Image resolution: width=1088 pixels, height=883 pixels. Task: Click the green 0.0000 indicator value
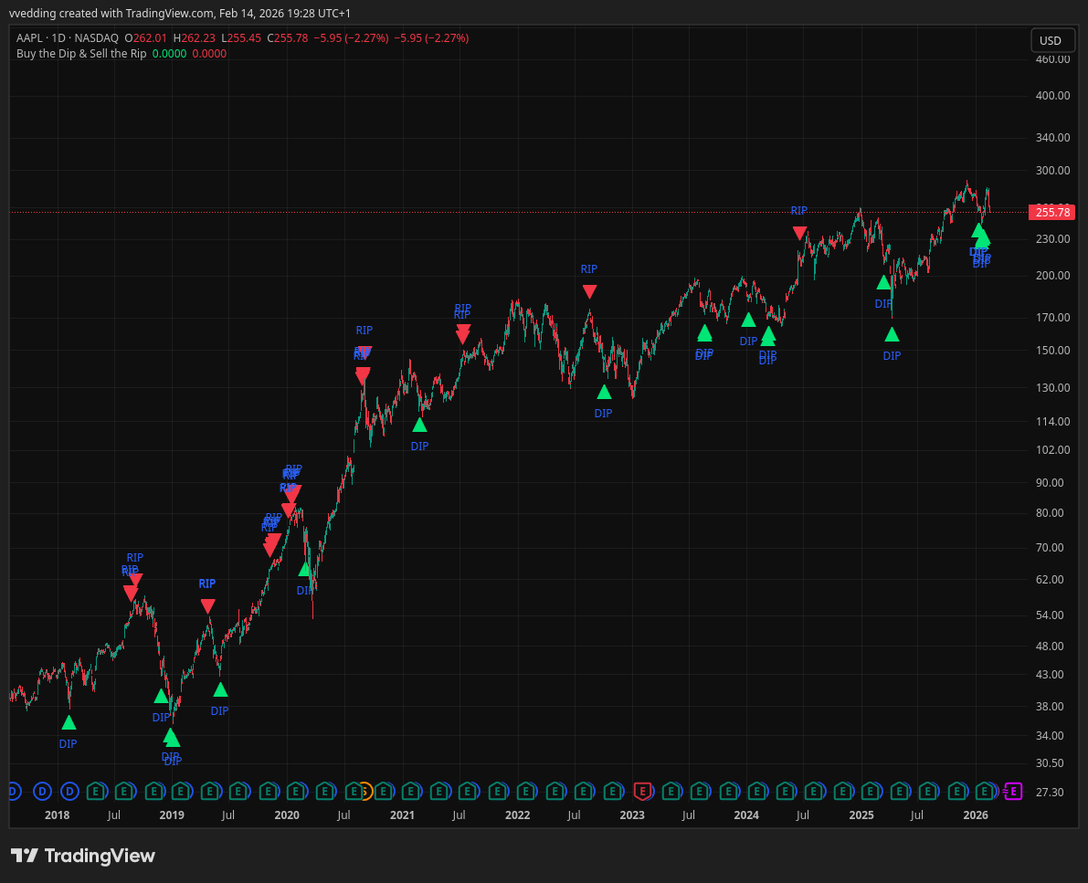pos(169,53)
